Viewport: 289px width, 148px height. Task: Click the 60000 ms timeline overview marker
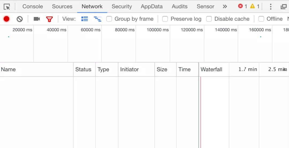(x=90, y=30)
